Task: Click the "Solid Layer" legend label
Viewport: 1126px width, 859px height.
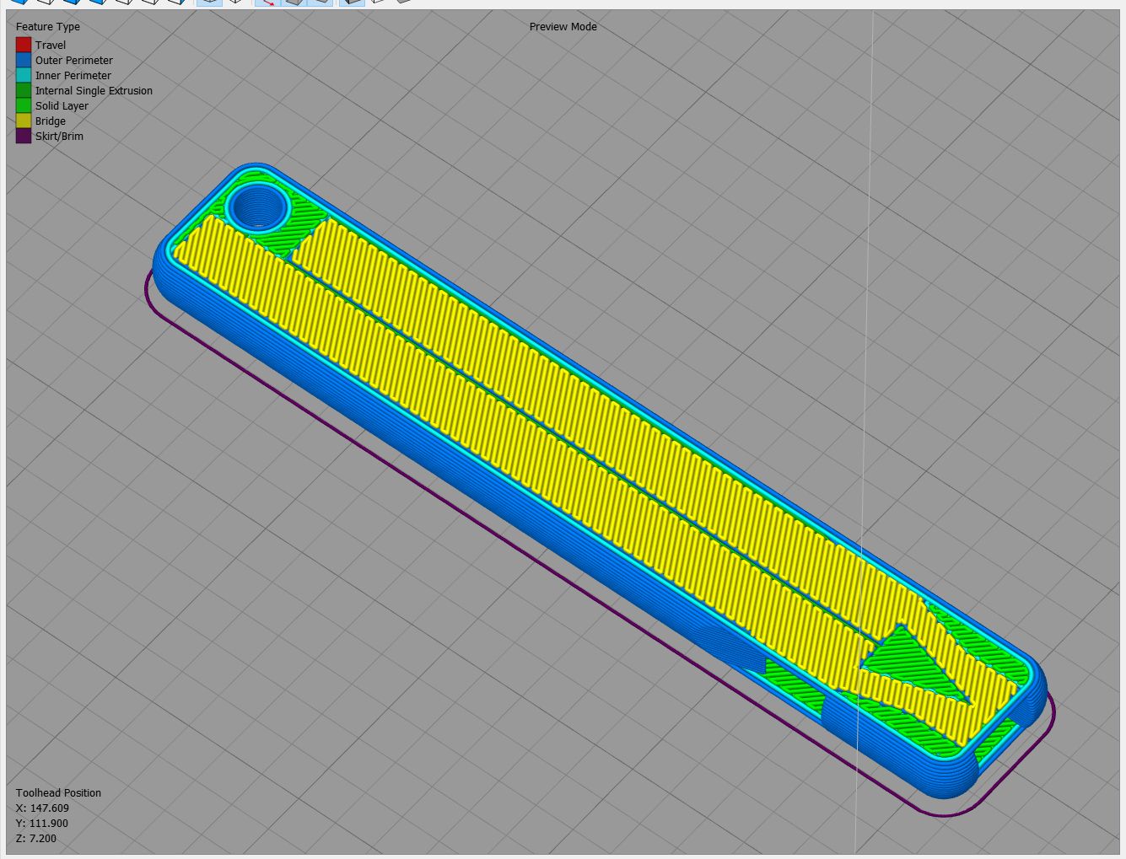Action: (62, 106)
